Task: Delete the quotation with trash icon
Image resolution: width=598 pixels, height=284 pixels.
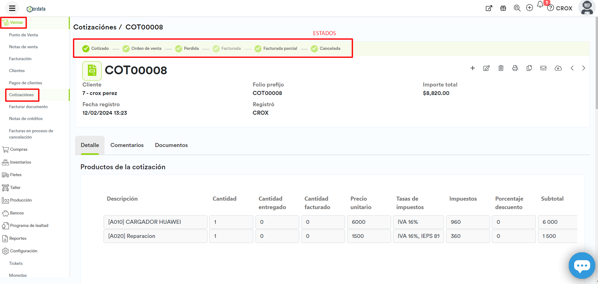Action: [x=501, y=68]
